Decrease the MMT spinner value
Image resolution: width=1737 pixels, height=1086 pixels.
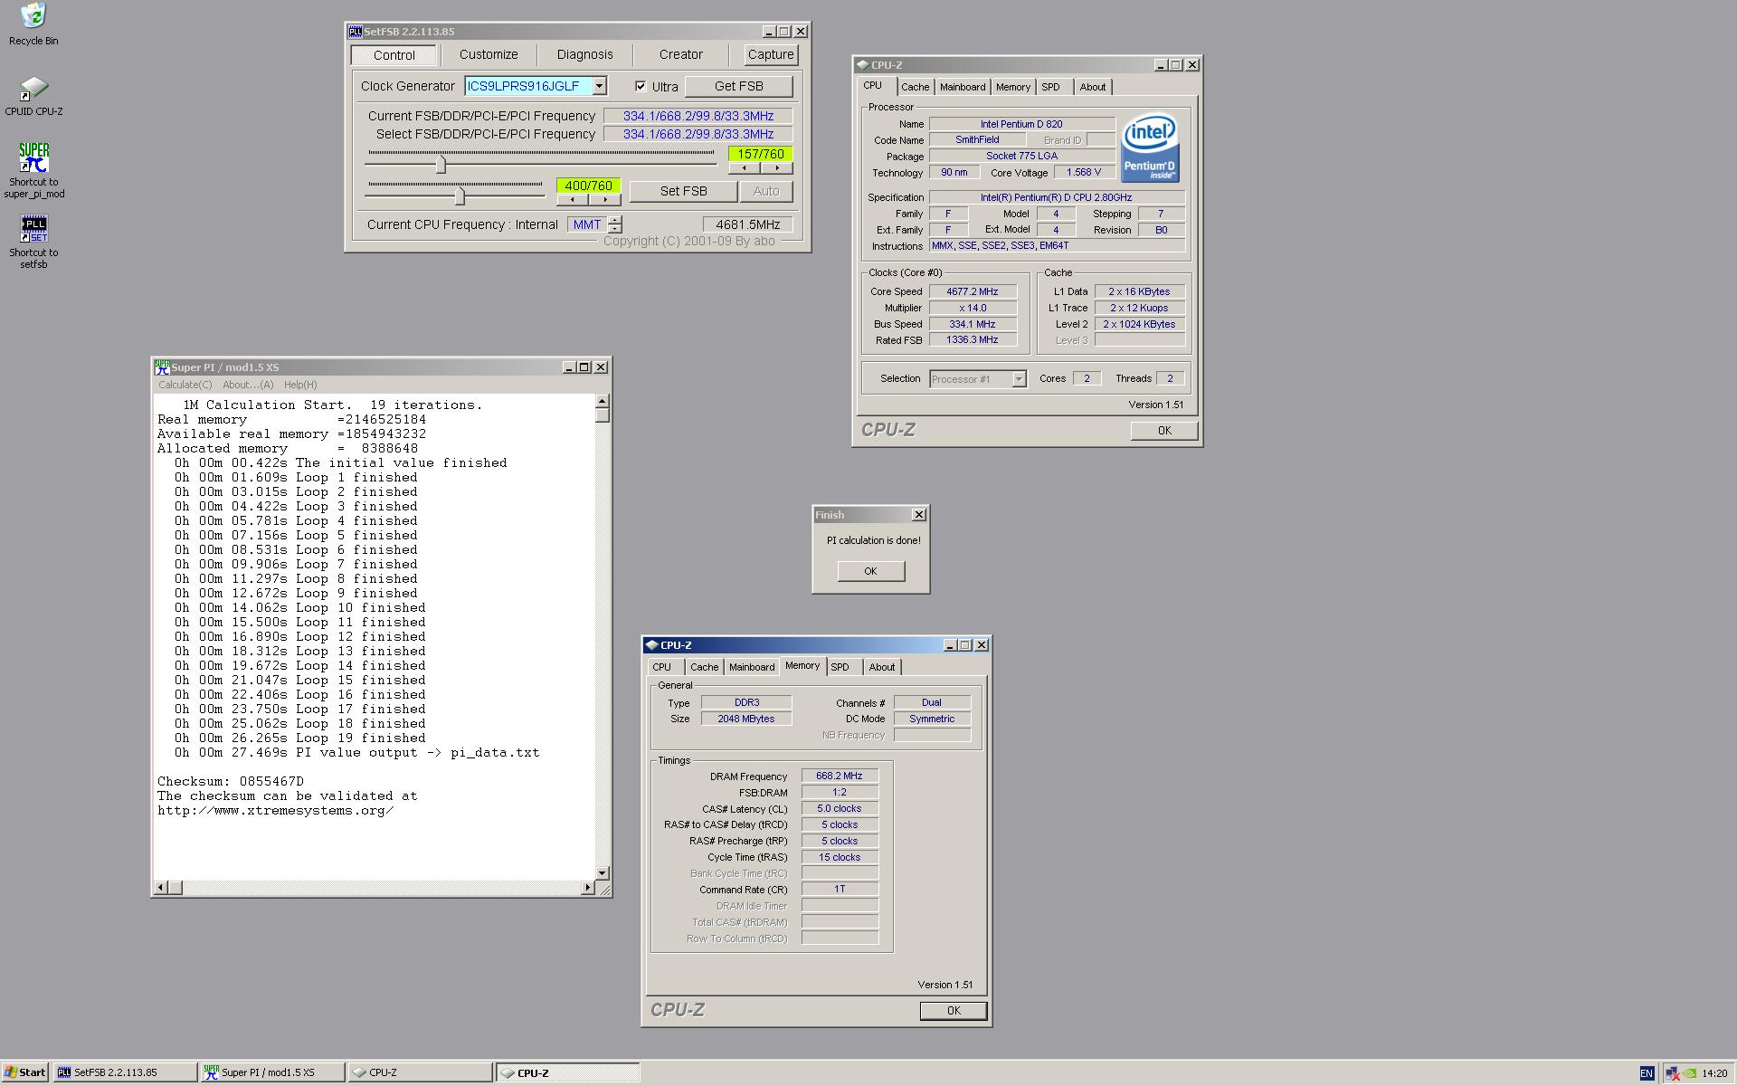[615, 229]
